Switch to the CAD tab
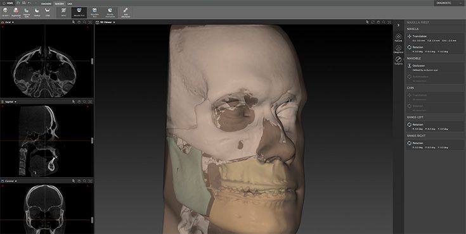Image resolution: width=466 pixels, height=234 pixels. point(70,4)
